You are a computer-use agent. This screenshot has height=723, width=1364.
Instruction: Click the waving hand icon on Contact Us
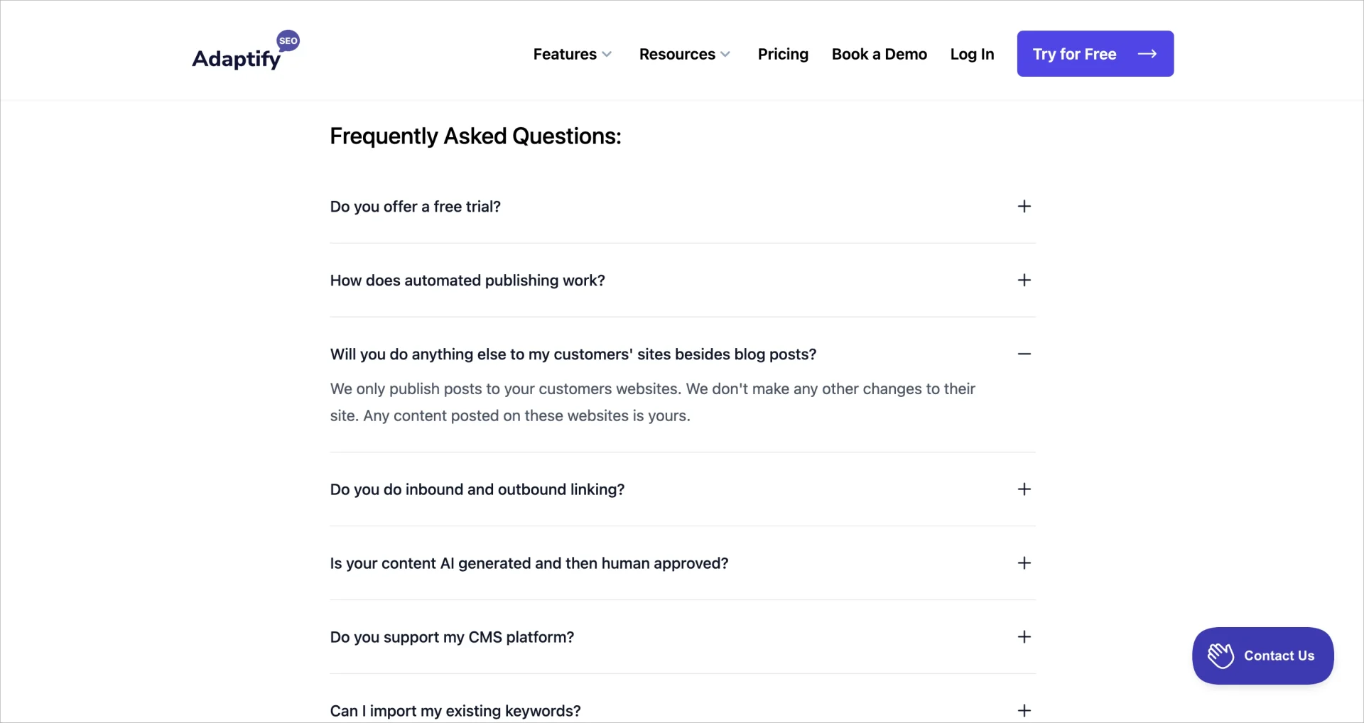click(1220, 655)
